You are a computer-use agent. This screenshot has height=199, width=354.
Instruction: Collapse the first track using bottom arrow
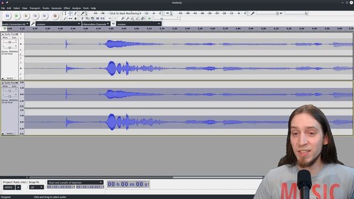(3, 78)
